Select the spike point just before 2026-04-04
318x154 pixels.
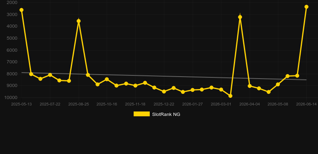pos(240,17)
